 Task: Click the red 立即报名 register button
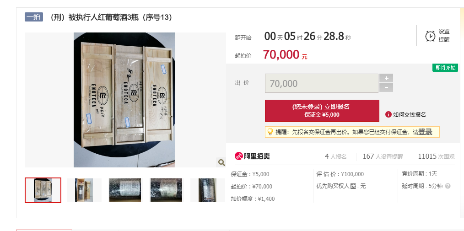322,111
